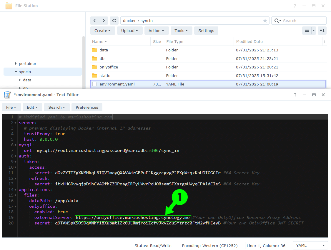Click line number 11 in the gutter
The width and height of the screenshot is (331, 250).
pyautogui.click(x=11, y=173)
